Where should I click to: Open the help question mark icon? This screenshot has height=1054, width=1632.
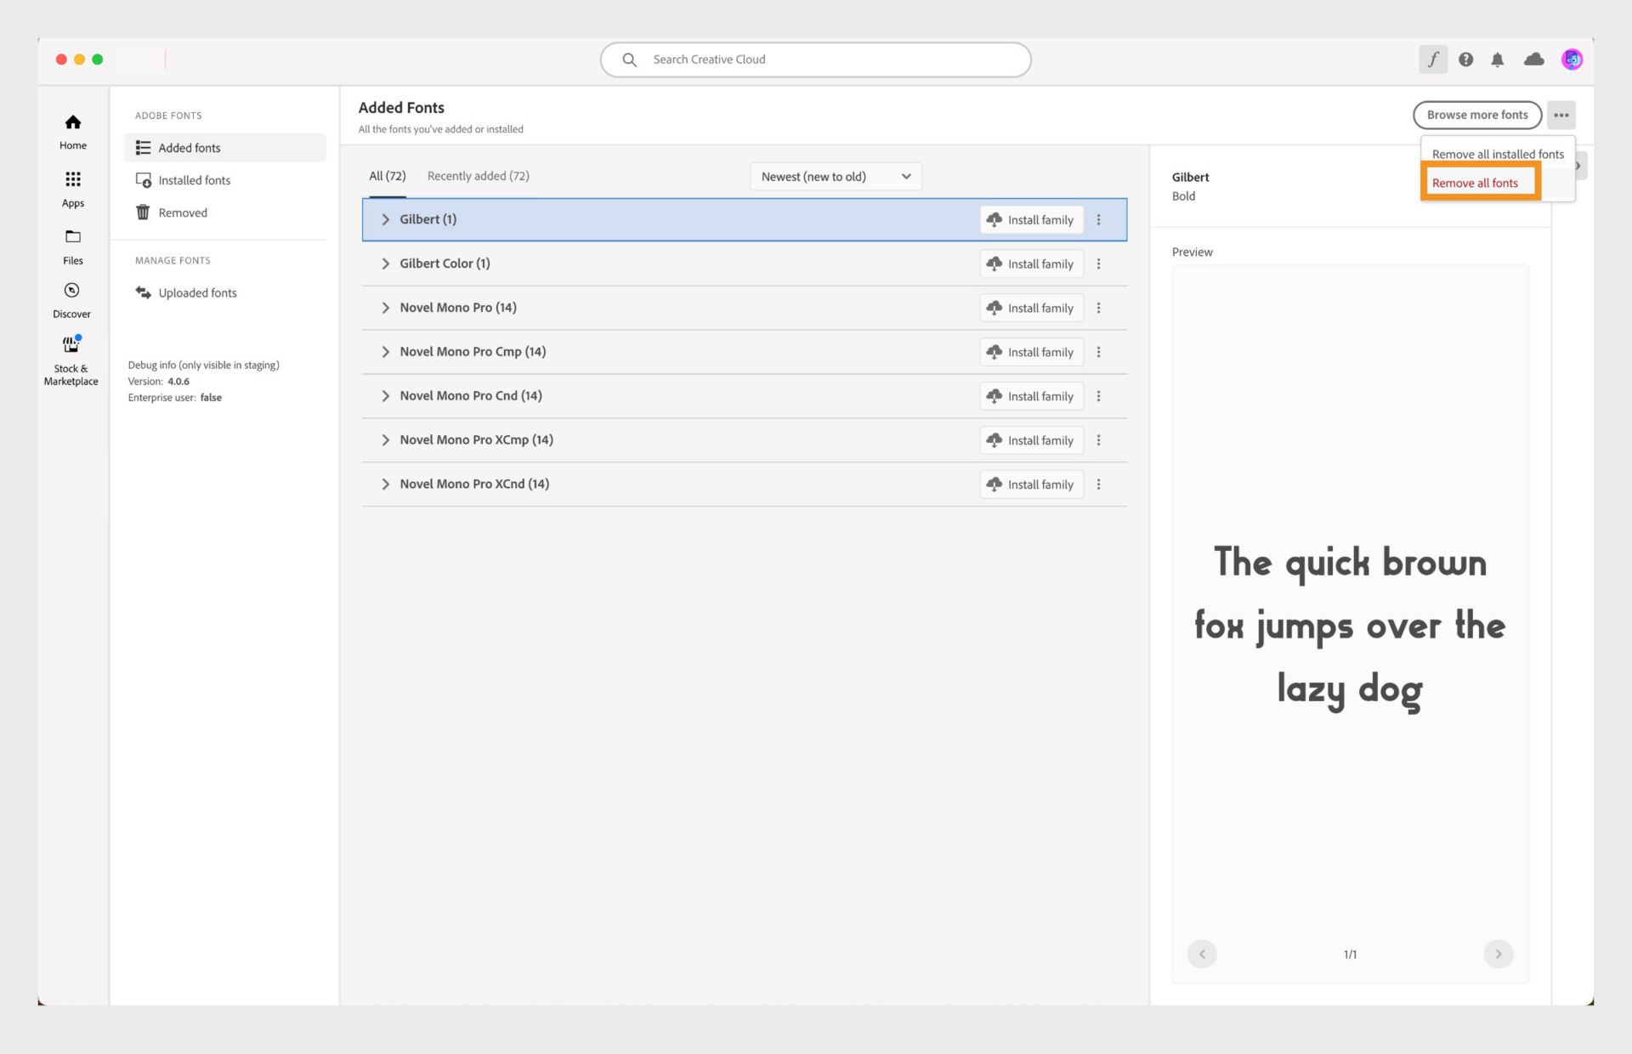pos(1466,59)
